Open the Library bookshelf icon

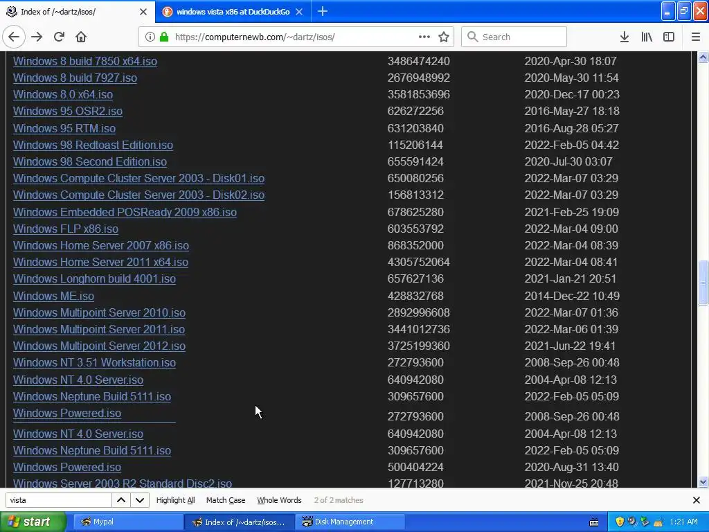pyautogui.click(x=647, y=37)
